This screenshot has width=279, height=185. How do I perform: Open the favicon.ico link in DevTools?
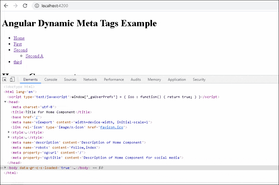112,127
